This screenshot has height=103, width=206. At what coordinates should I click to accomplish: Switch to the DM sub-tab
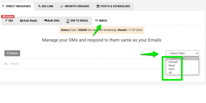9,21
